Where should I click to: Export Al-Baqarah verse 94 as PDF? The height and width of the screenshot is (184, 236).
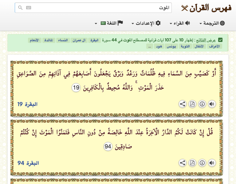tap(192, 163)
